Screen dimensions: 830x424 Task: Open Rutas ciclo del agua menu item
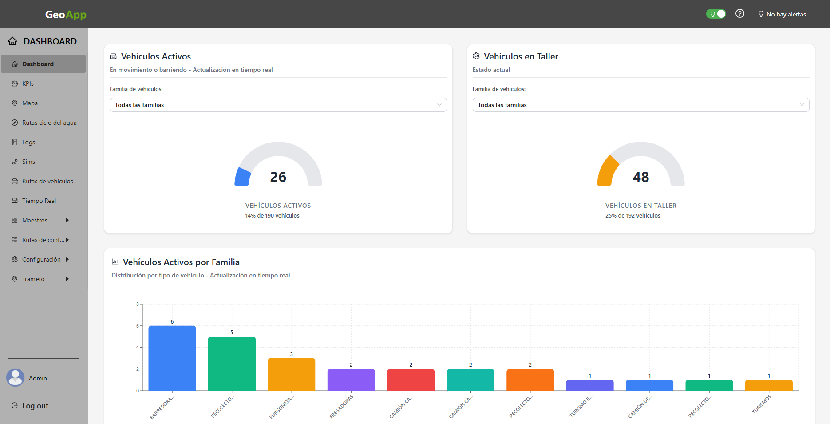click(x=49, y=123)
